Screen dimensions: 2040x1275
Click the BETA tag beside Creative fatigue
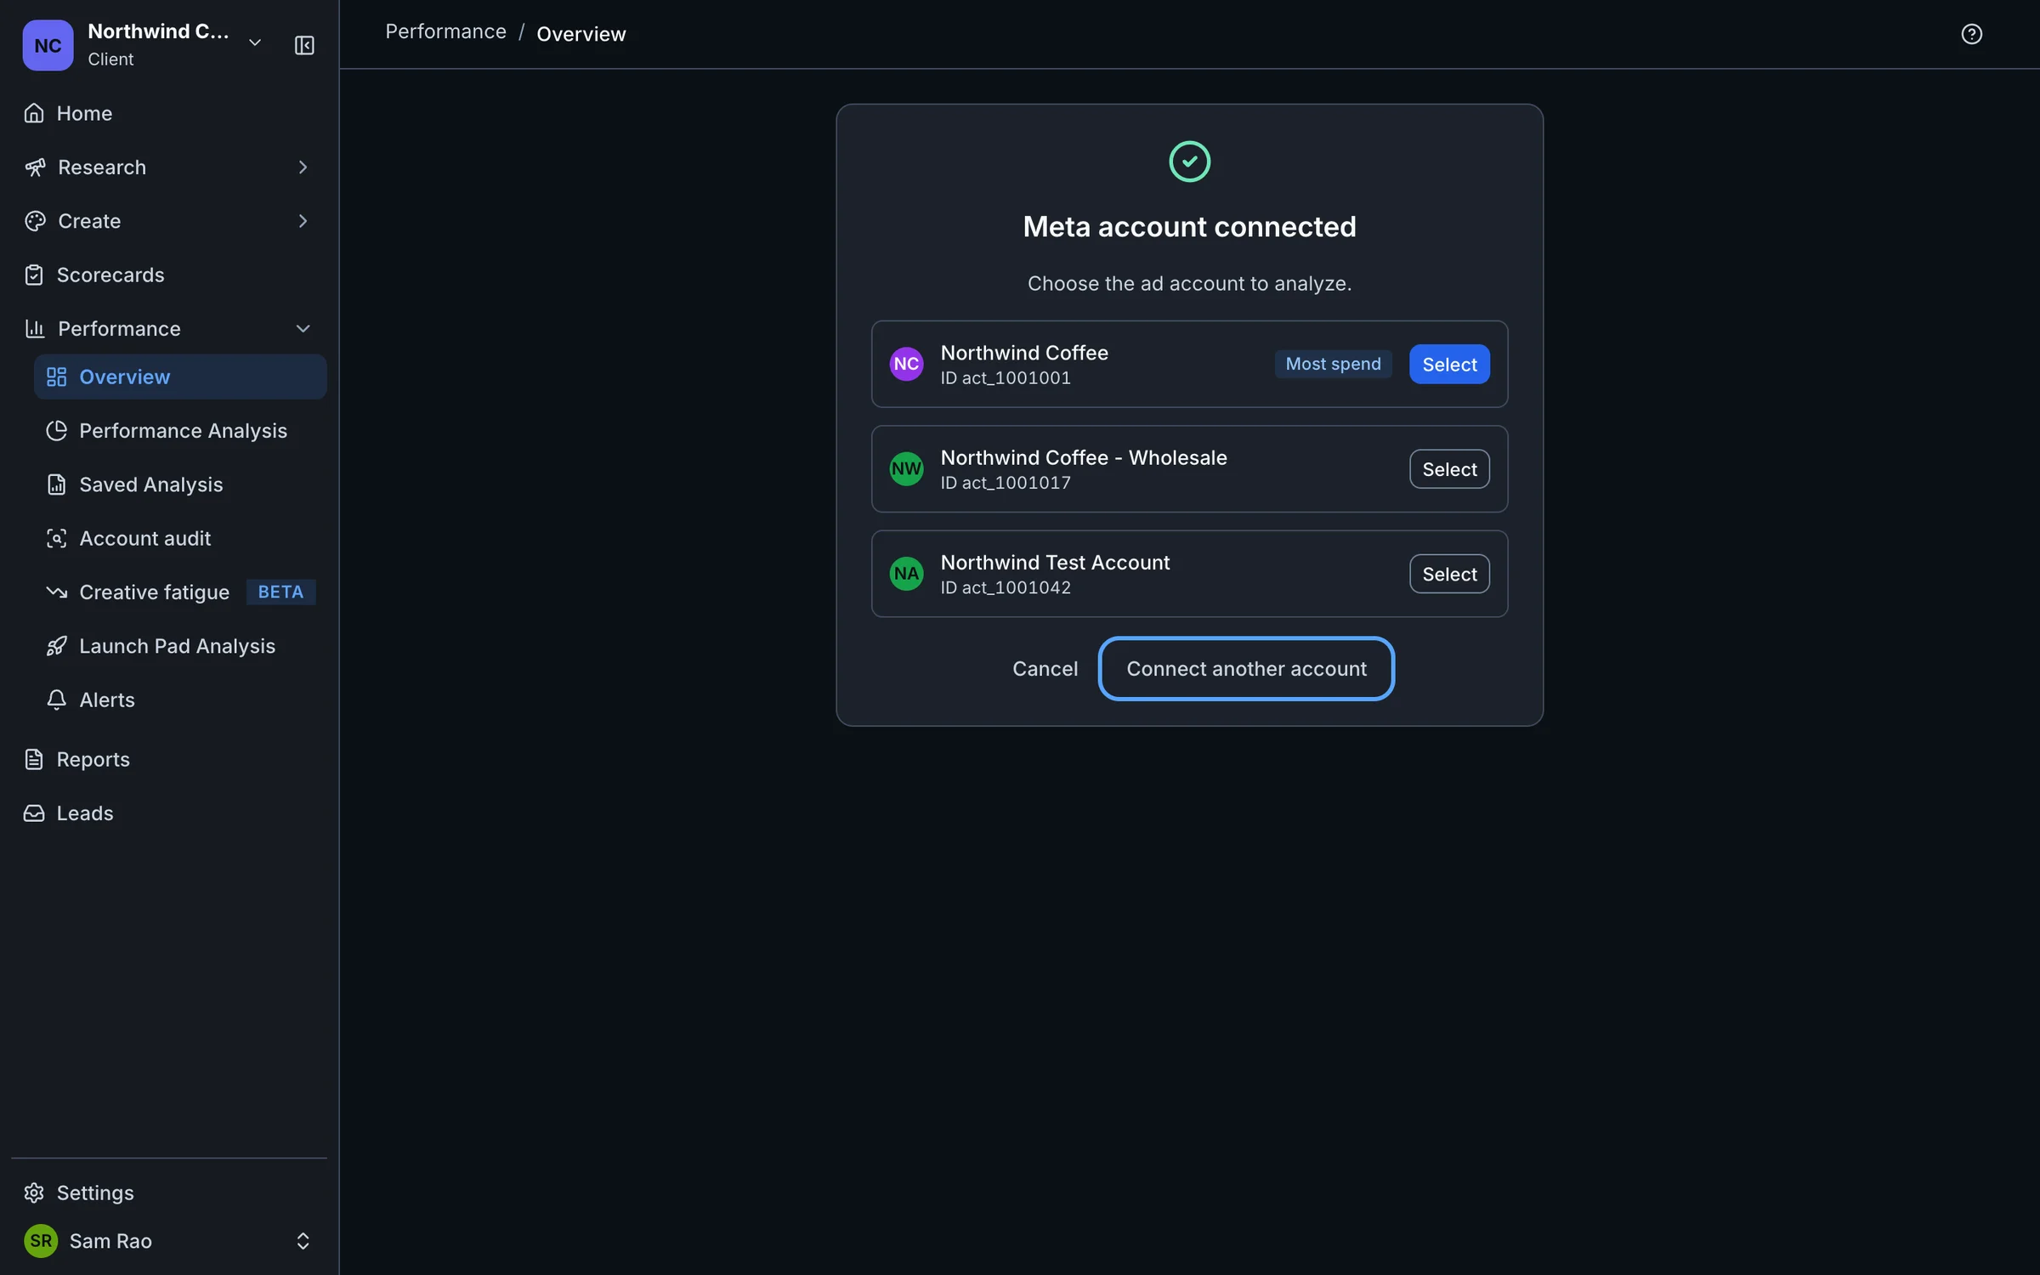280,592
